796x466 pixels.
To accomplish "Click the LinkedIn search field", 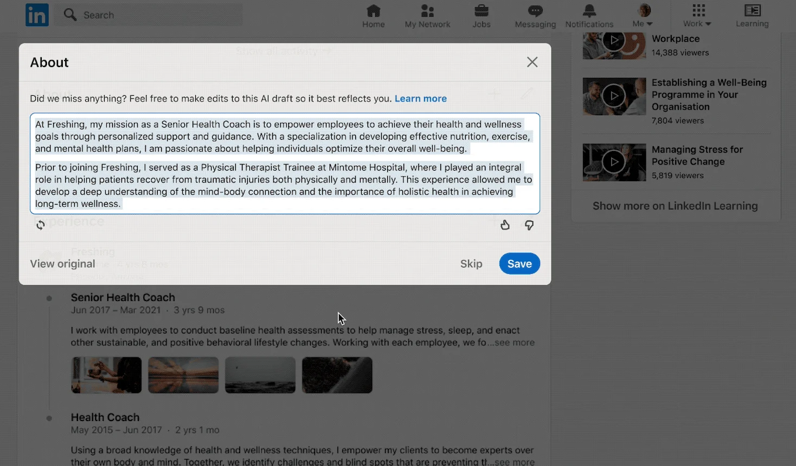I will (160, 15).
